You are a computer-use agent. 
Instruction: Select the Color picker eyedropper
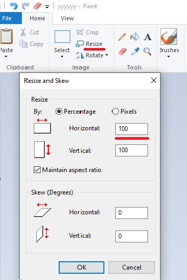(135, 52)
